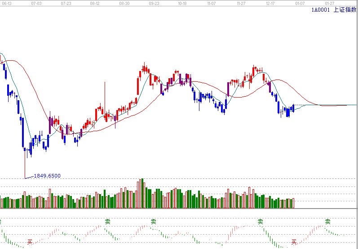The height and width of the screenshot is (249, 358).
Task: Pick the 09-23 date on the axis
Action: point(154,3)
